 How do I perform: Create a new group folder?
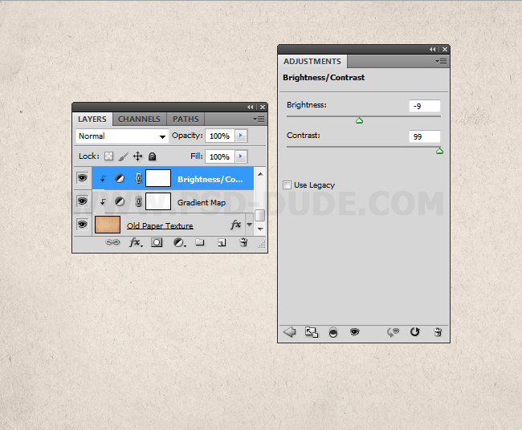[200, 242]
